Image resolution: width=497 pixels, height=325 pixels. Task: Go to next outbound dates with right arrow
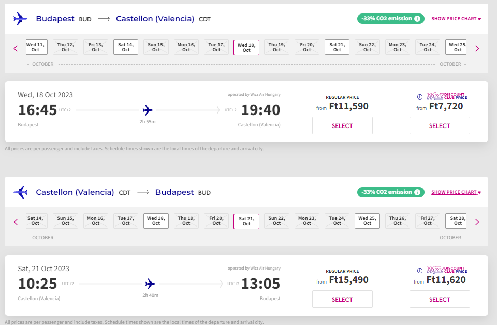coord(477,48)
